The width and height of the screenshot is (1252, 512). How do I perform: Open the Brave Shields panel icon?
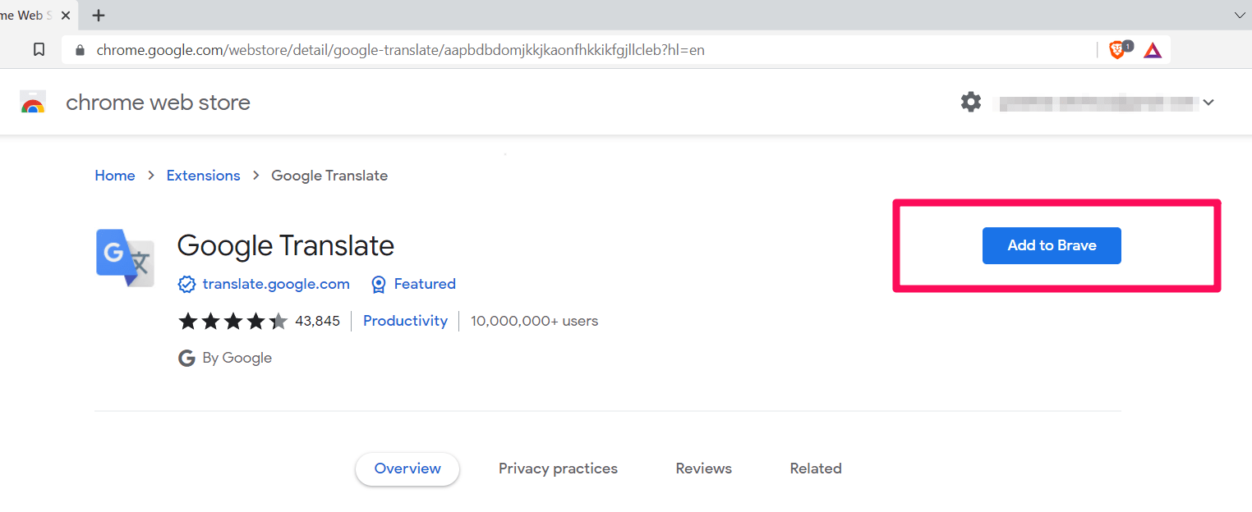[1118, 49]
